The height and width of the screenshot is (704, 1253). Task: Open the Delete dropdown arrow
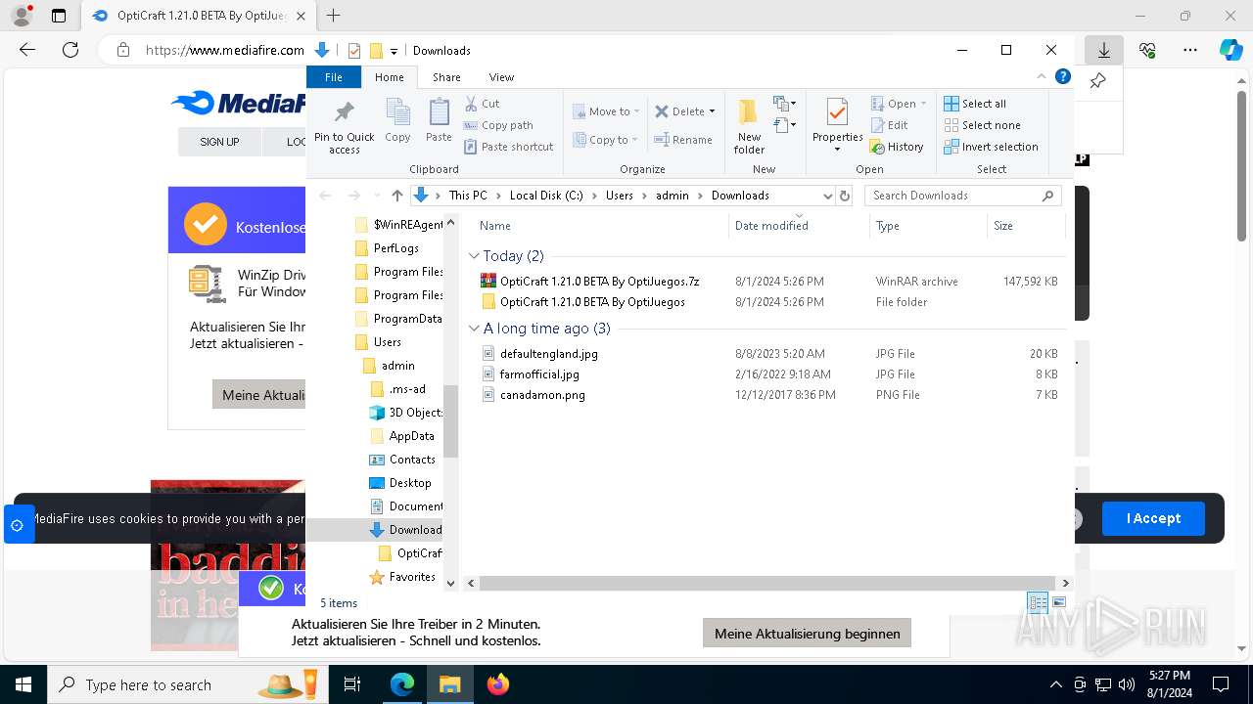pos(713,111)
